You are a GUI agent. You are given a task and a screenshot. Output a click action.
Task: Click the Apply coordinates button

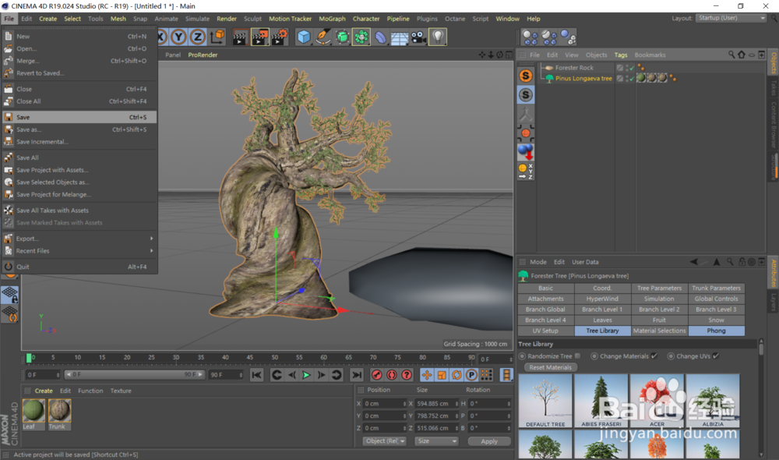pos(489,441)
